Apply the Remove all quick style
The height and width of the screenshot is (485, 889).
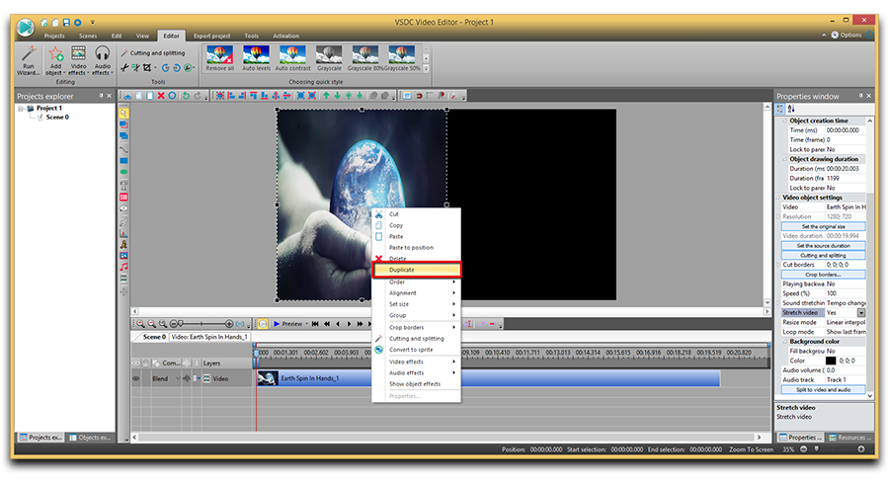click(x=220, y=58)
